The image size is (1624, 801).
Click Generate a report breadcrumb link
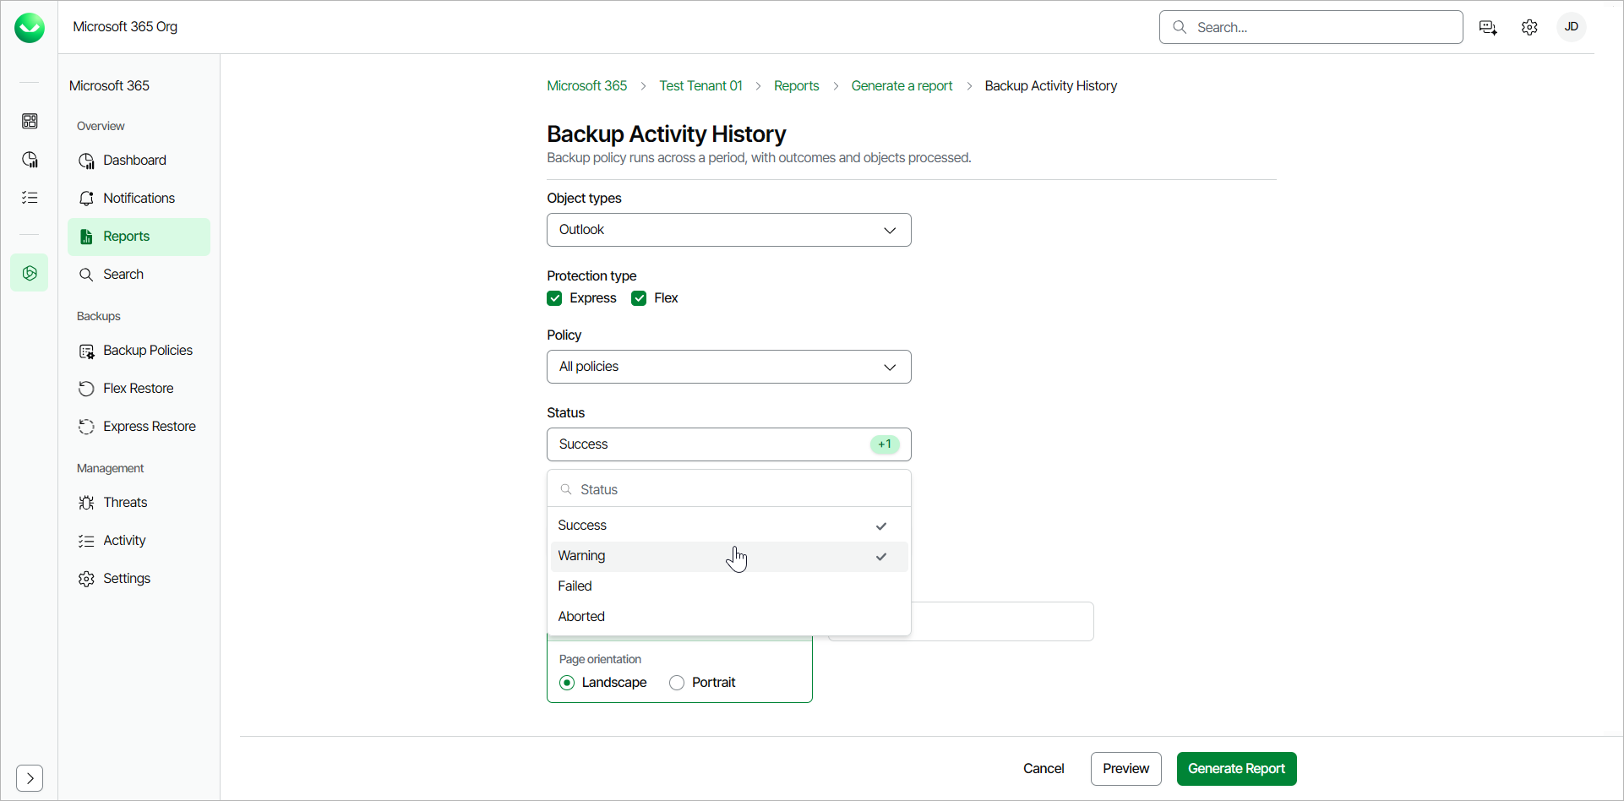[902, 86]
